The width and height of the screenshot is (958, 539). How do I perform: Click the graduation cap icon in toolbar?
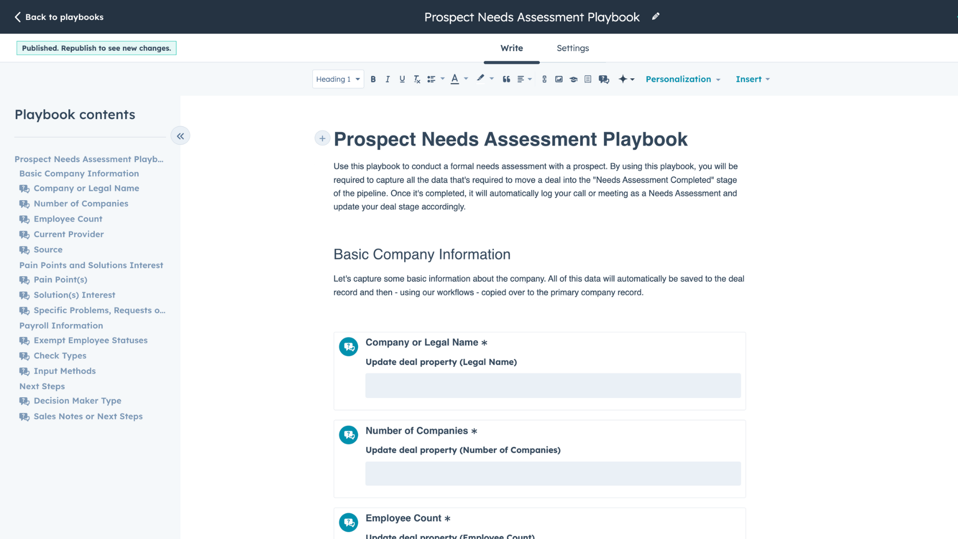coord(573,79)
